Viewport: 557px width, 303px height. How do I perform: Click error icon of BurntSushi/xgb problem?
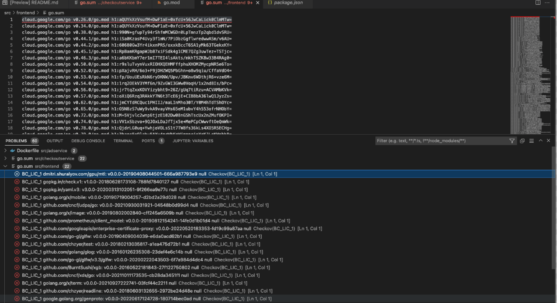[17, 267]
